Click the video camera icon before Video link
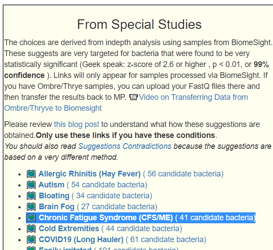The width and height of the screenshot is (273, 250). click(134, 97)
